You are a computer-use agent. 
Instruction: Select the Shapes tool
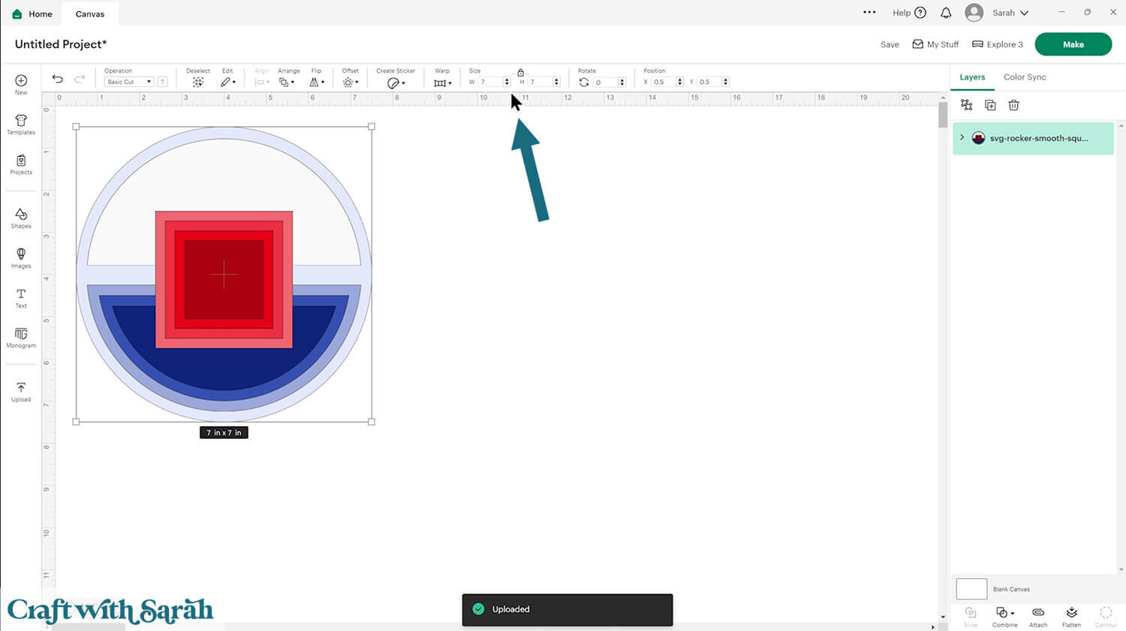21,218
